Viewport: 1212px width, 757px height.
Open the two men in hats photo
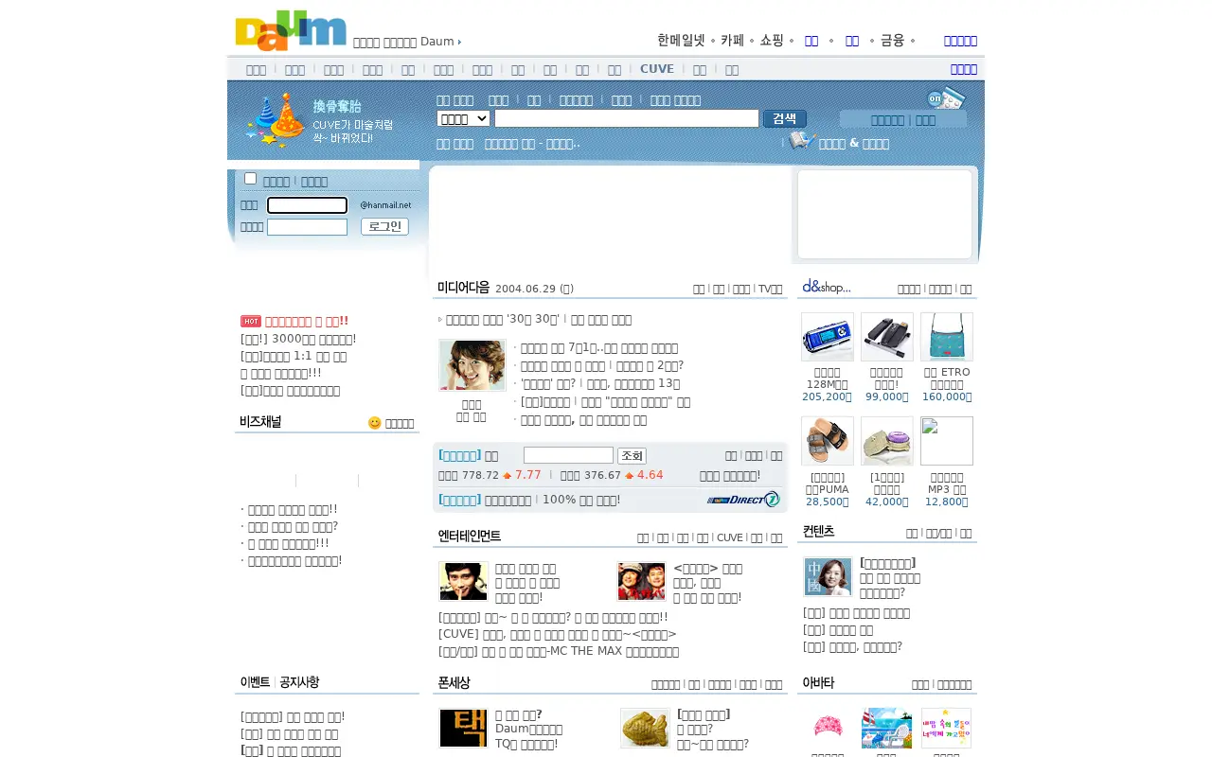click(x=642, y=581)
